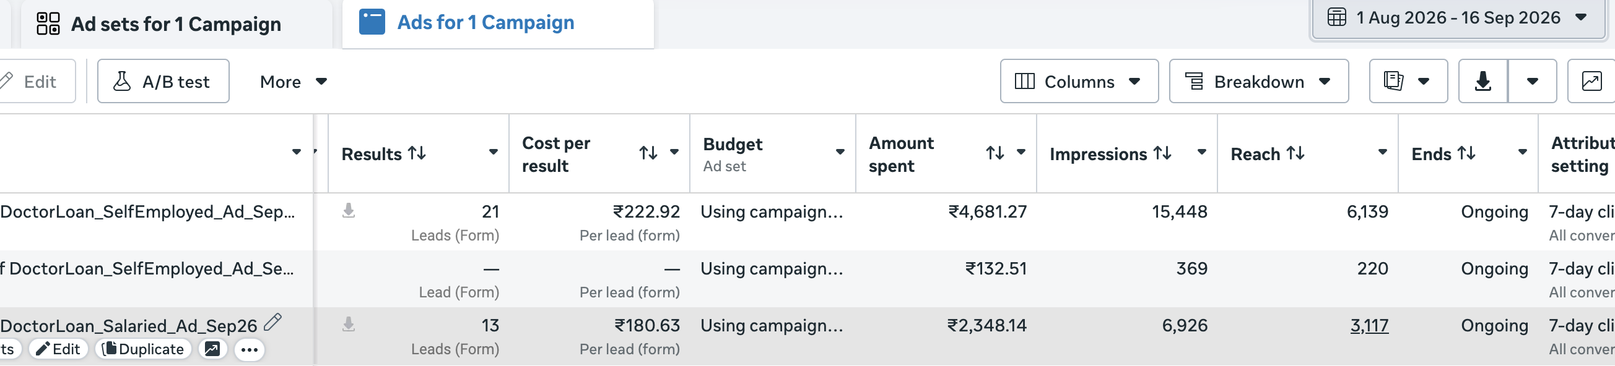The height and width of the screenshot is (366, 1615).
Task: Click Edit under DoctorLoan_Salaried_Ad_Sep26
Action: coord(58,349)
